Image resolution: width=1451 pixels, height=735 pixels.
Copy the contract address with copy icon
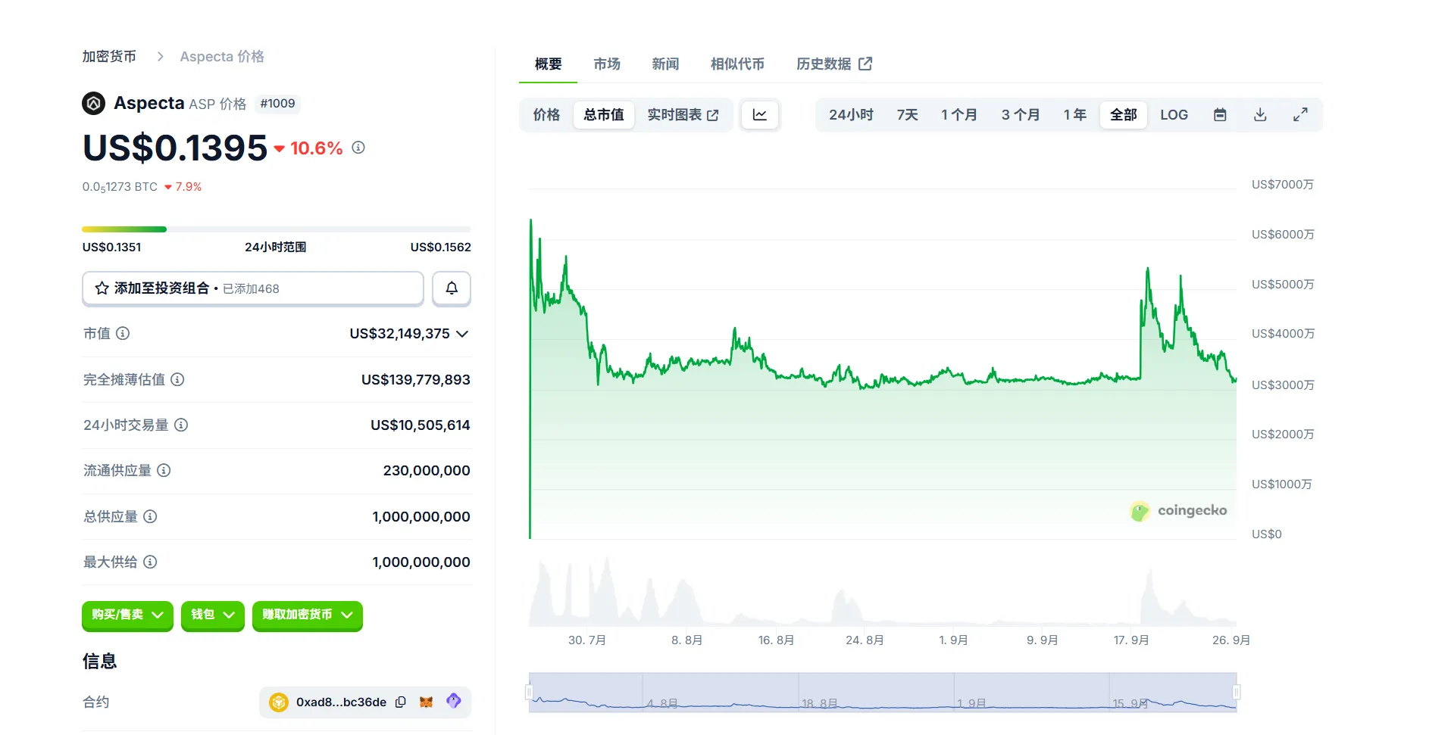tap(401, 702)
